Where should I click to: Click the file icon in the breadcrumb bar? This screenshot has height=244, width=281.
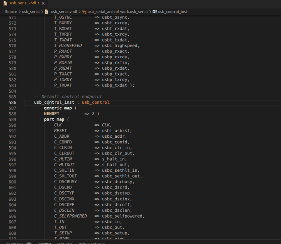[x=47, y=11]
